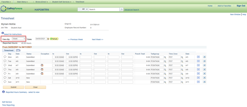Open the search scope All dropdown
247x107 pixels.
(83, 9)
